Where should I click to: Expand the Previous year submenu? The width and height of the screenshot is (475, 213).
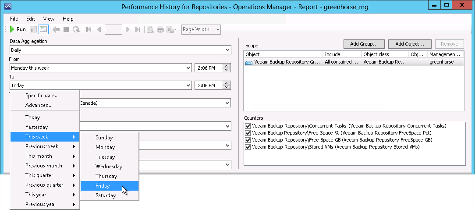[45, 205]
